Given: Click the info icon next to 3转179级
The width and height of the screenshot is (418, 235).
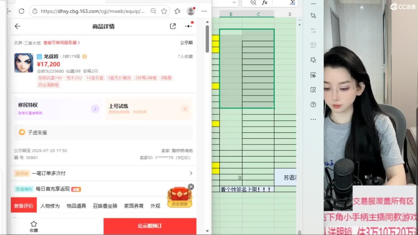Looking at the screenshot, I should click(84, 56).
